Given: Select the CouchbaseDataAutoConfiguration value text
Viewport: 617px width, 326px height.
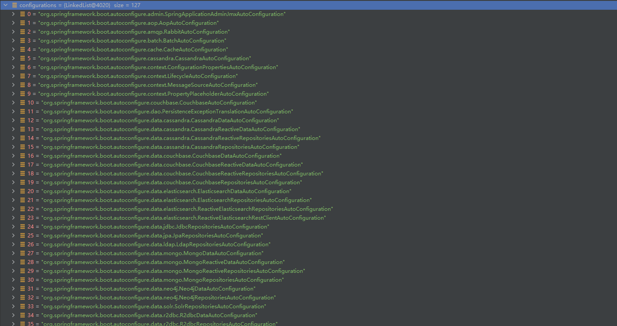Looking at the screenshot, I should click(161, 156).
